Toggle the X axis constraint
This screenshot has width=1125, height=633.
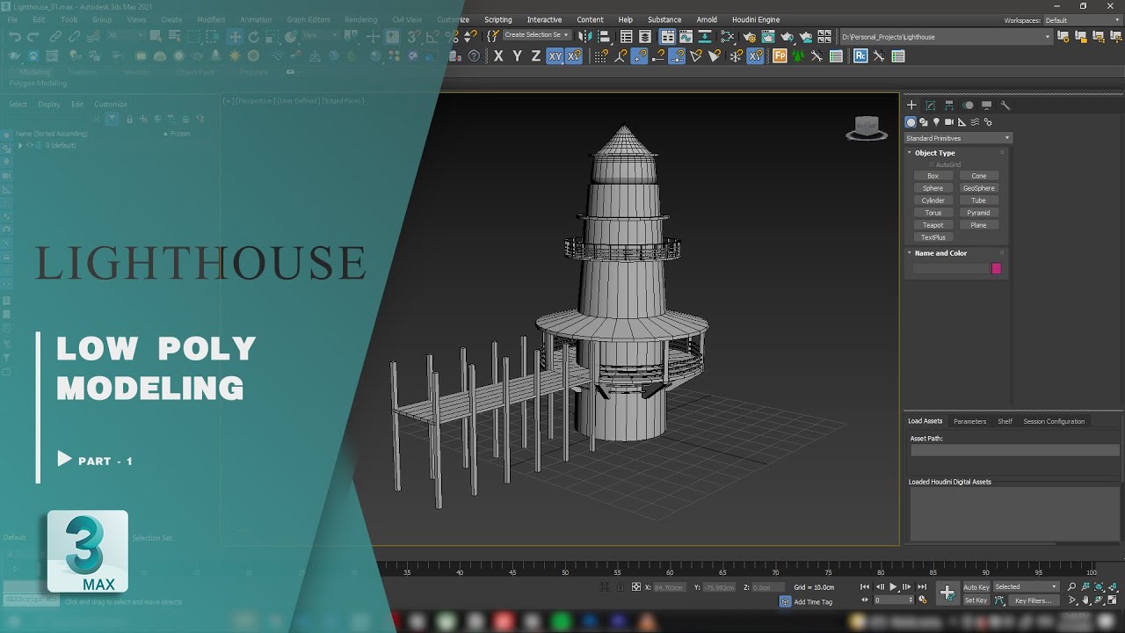pos(498,55)
